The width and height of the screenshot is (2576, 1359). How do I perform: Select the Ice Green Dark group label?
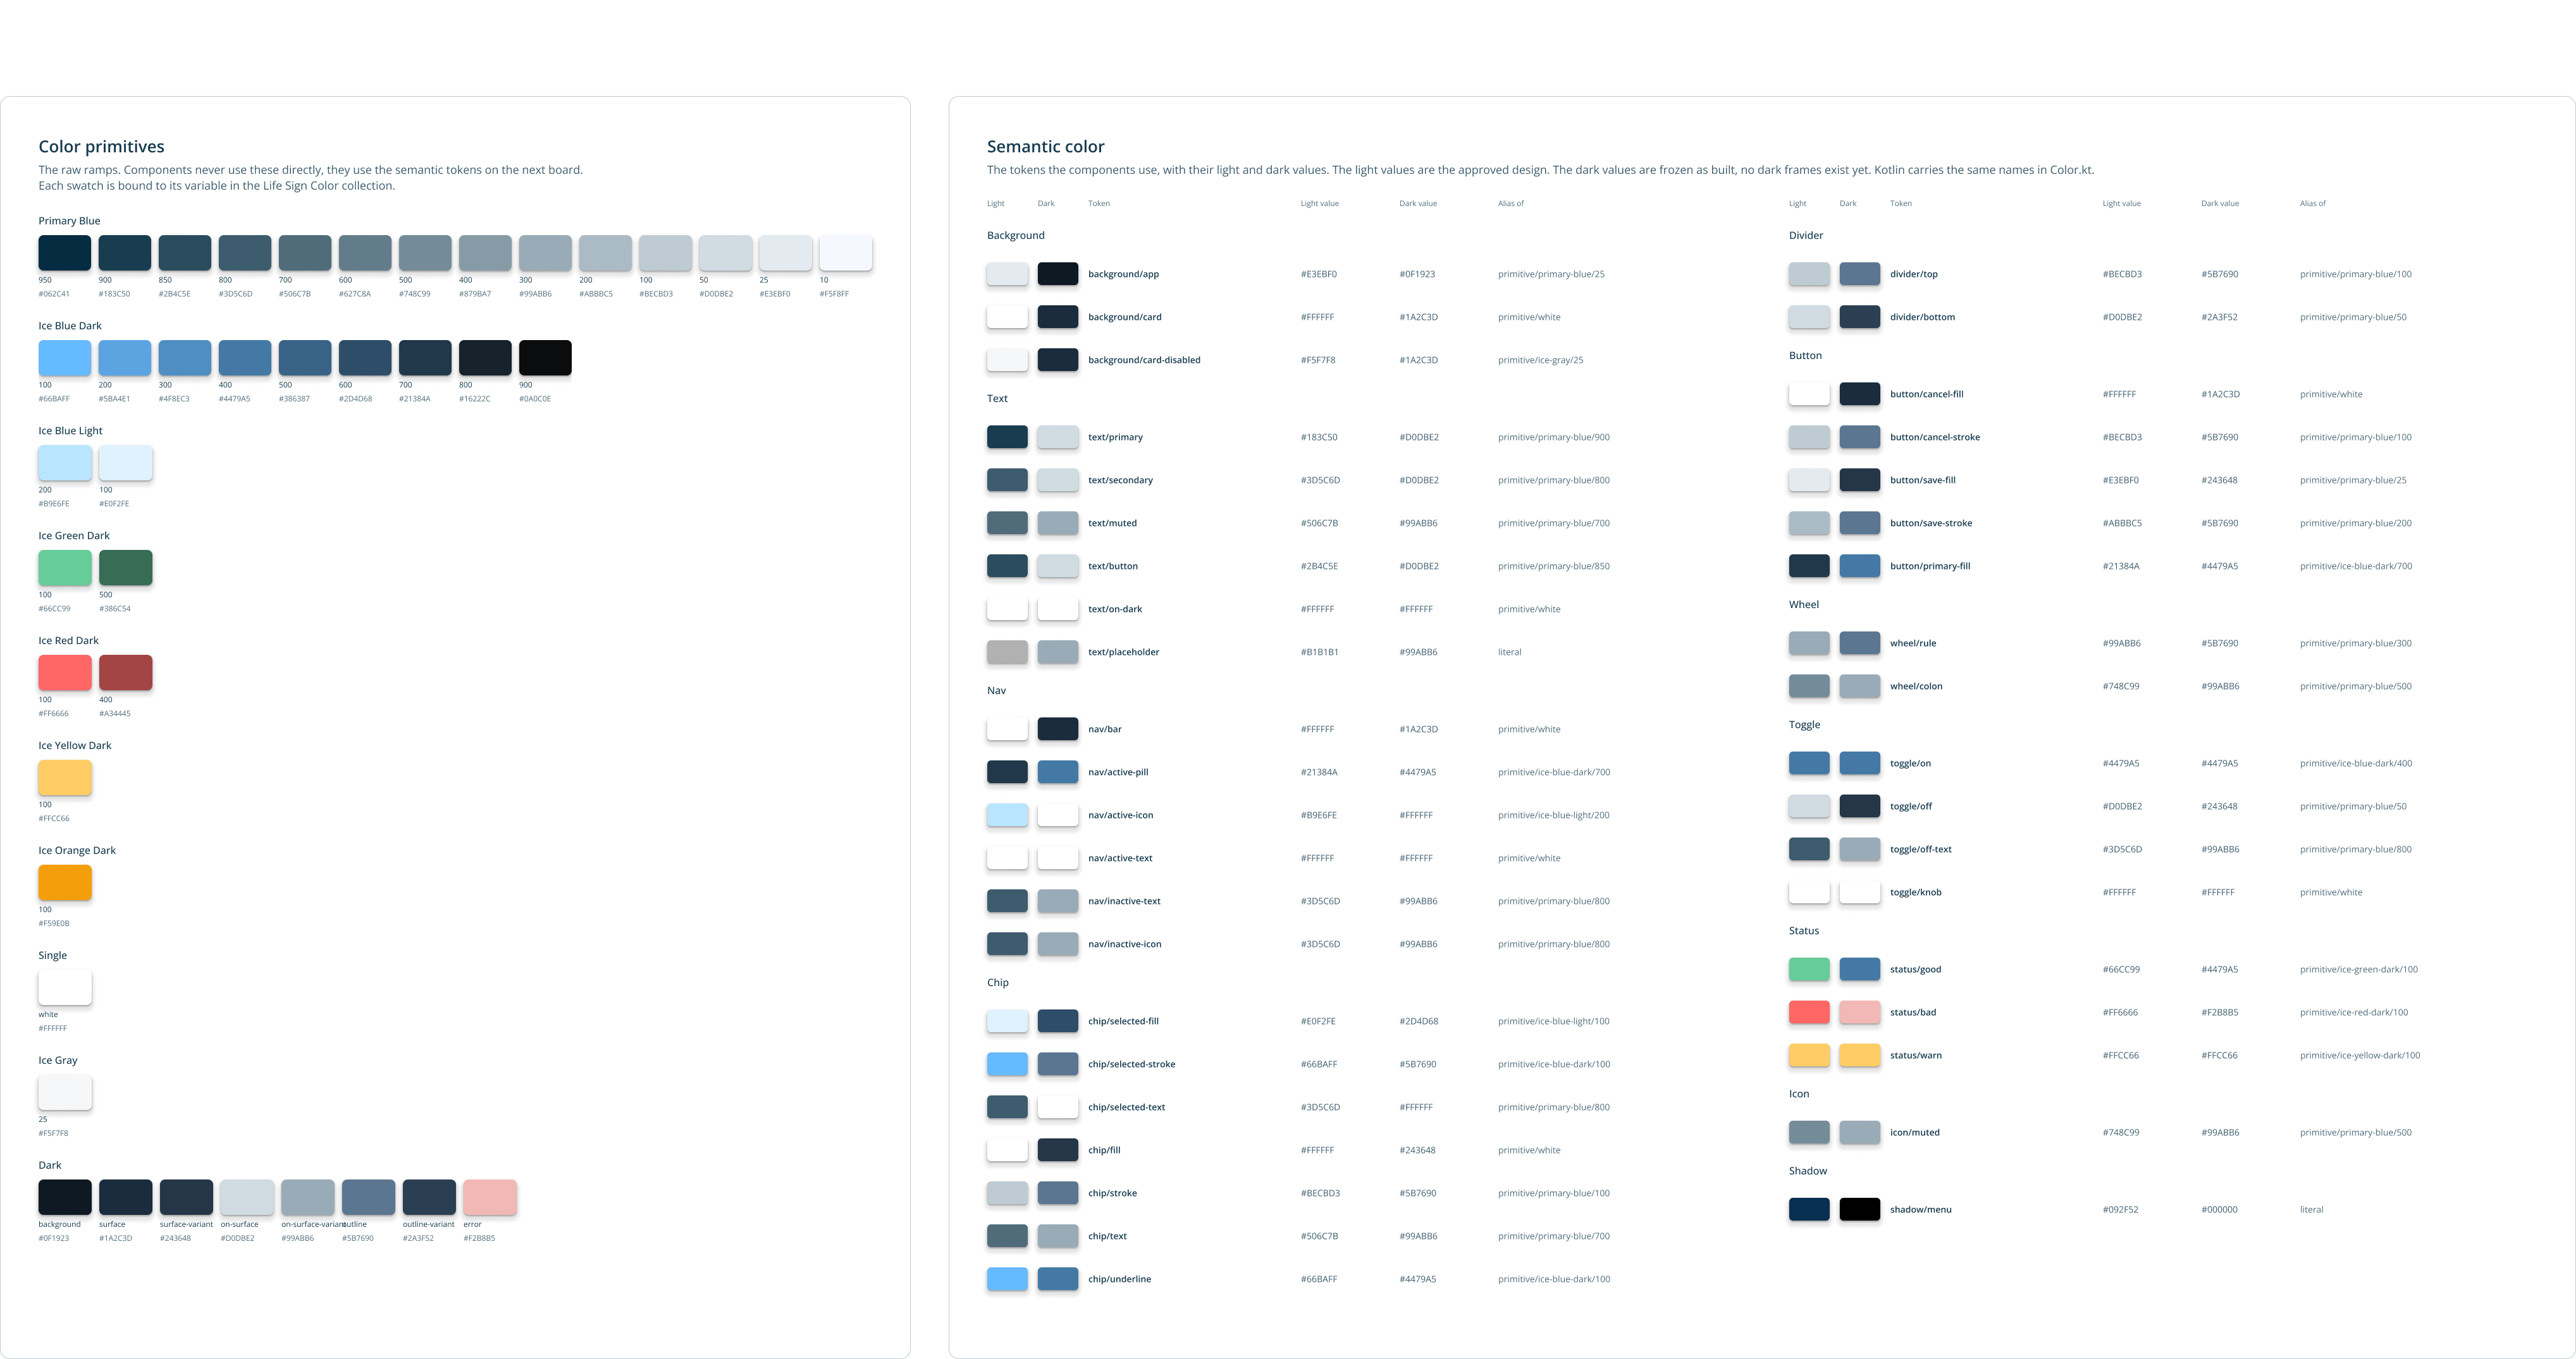coord(74,535)
